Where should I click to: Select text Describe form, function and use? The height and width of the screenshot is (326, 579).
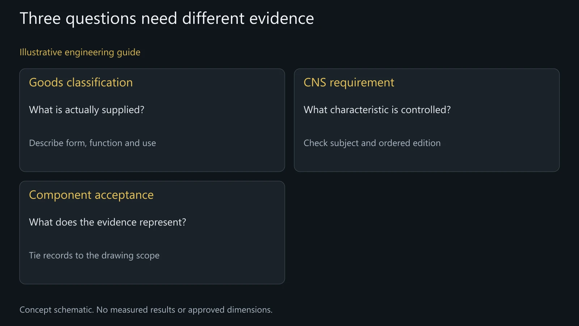pyautogui.click(x=92, y=143)
